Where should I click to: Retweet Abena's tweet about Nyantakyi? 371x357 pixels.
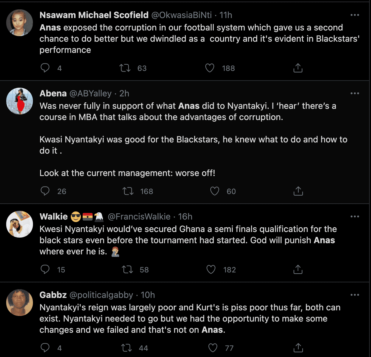click(128, 191)
